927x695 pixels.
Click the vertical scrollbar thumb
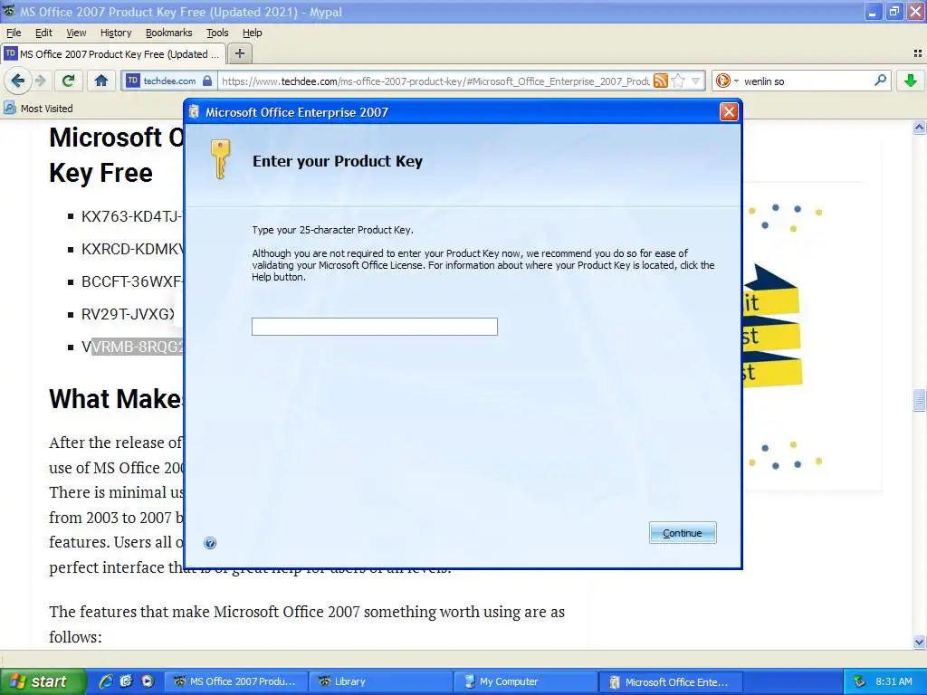919,400
